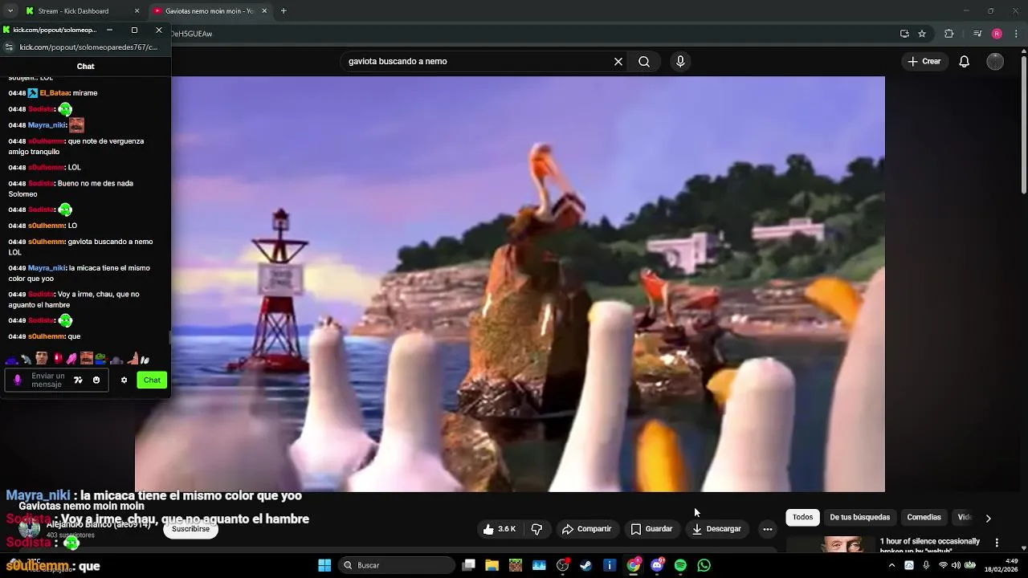Expand the Crear menu on YouTube

(924, 61)
